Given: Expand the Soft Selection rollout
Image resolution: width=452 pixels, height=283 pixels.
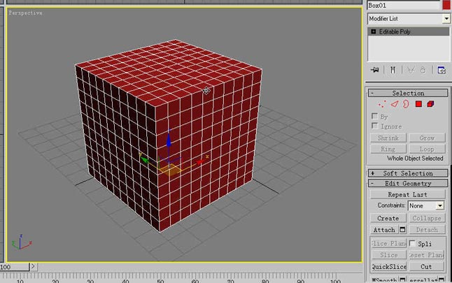Looking at the screenshot, I should coord(372,173).
